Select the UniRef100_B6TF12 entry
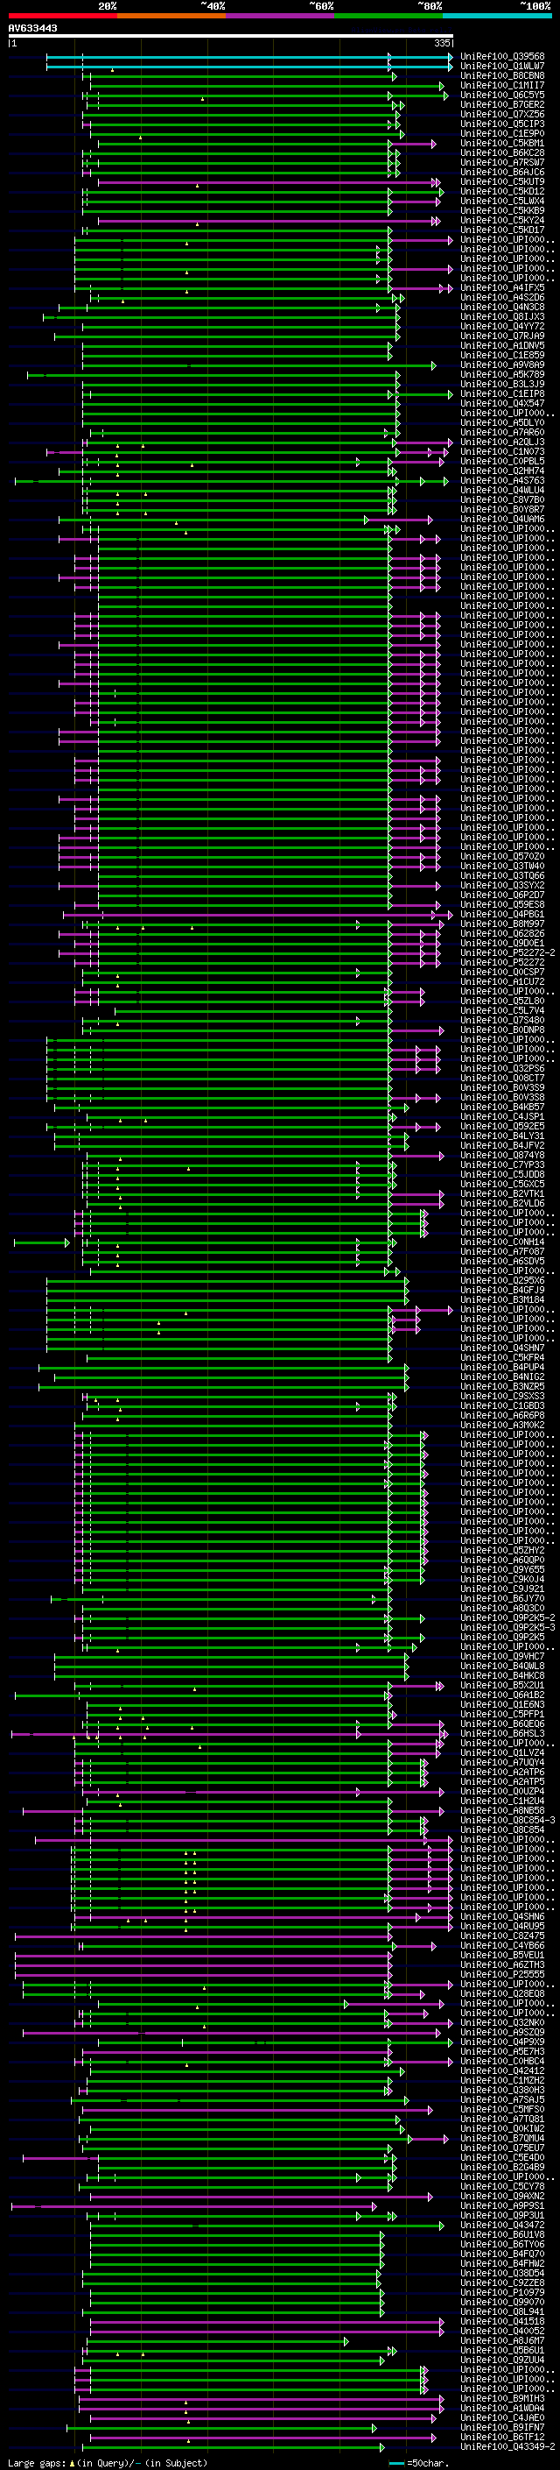560x2470 pixels. [502, 2437]
